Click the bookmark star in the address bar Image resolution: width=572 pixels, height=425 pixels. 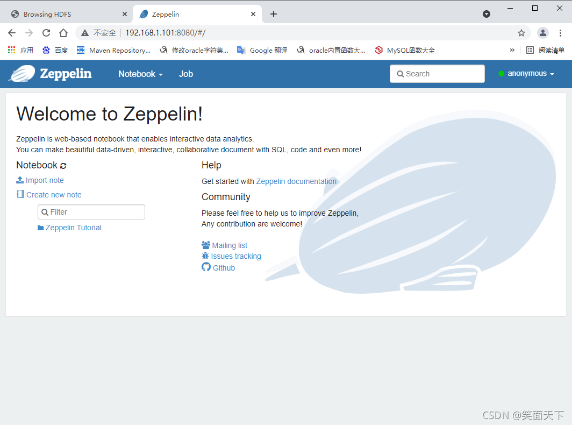pyautogui.click(x=521, y=33)
